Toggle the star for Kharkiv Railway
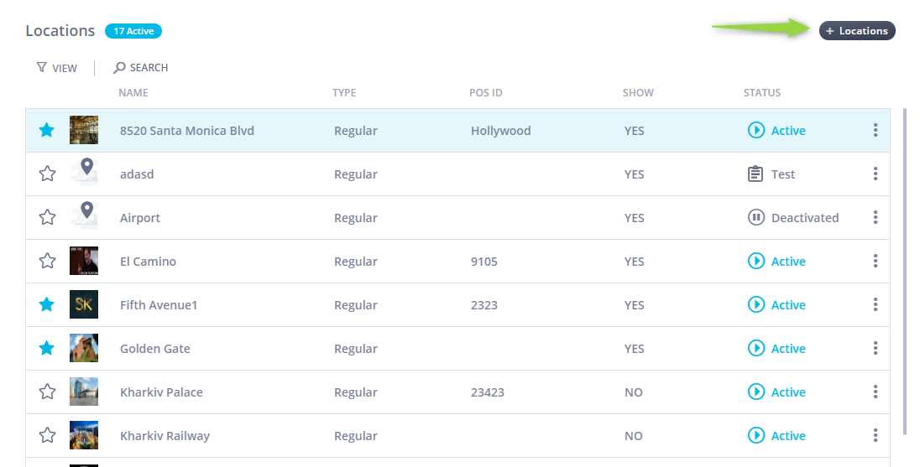 point(47,435)
